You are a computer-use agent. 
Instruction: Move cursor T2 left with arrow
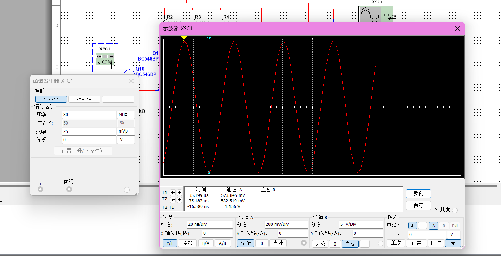tap(173, 200)
